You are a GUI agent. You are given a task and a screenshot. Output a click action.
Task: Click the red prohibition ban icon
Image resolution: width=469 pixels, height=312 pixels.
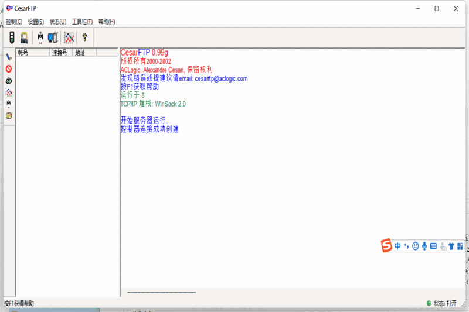tap(9, 69)
